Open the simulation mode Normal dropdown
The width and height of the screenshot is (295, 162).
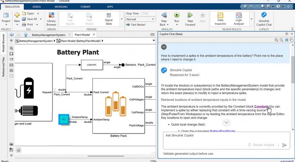[x=140, y=19]
